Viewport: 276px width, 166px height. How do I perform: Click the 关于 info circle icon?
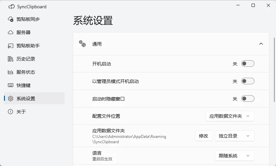(x=10, y=112)
